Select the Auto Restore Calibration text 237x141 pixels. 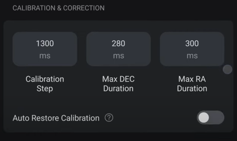point(56,118)
